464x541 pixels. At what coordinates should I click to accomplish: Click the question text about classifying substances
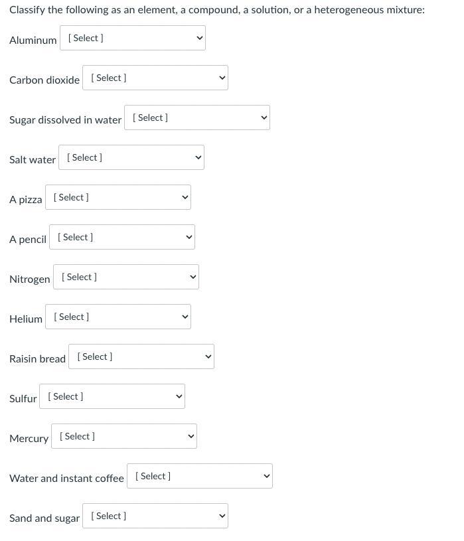click(x=216, y=10)
